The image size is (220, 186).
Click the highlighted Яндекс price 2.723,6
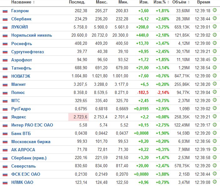80,117
